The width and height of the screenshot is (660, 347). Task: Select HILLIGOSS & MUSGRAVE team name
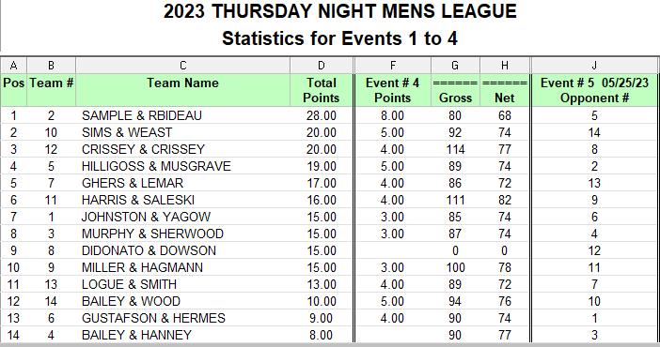pos(156,166)
